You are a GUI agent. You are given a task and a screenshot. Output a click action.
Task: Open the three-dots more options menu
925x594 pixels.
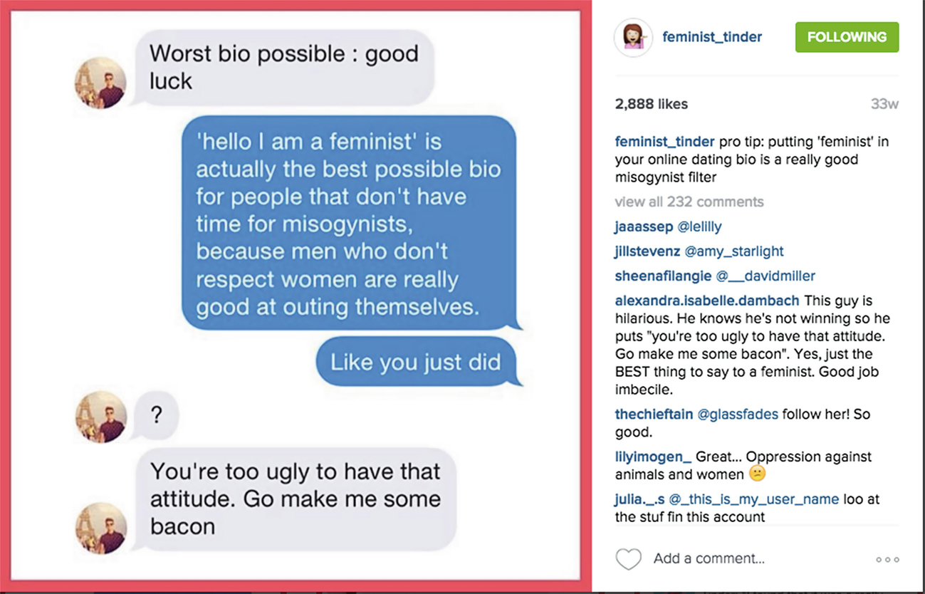click(887, 560)
